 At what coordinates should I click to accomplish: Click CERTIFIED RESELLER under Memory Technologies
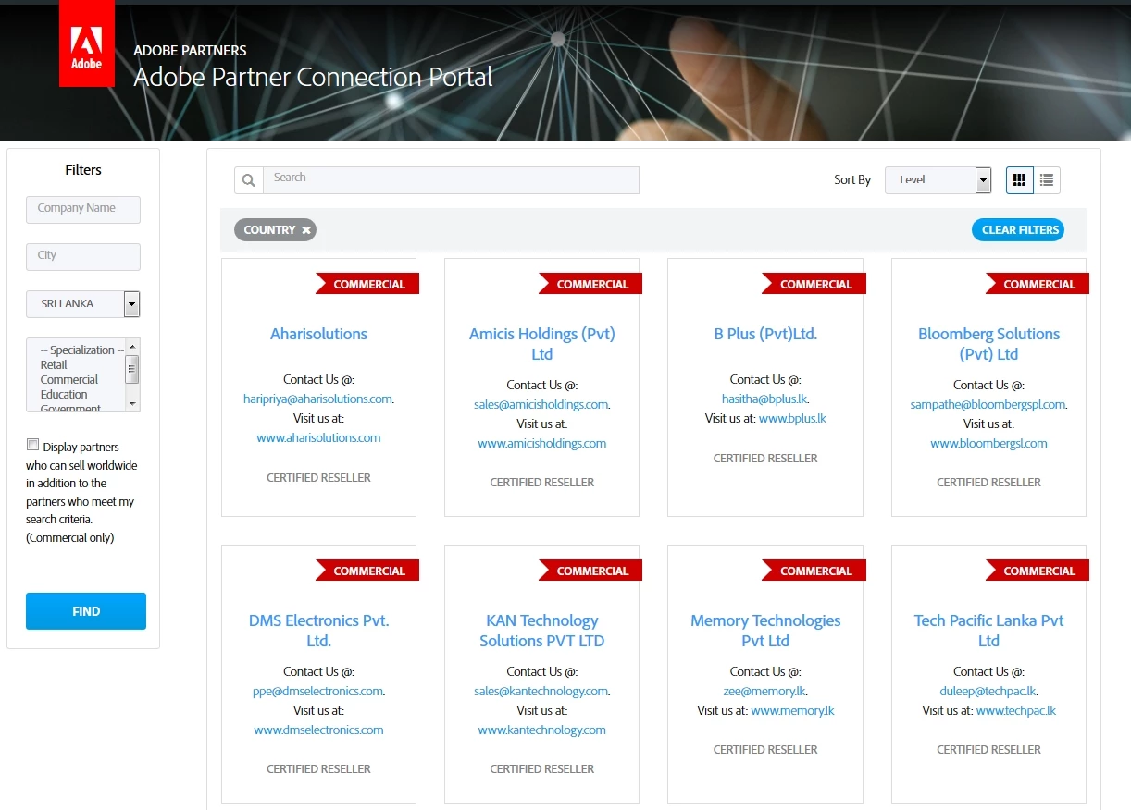[765, 749]
